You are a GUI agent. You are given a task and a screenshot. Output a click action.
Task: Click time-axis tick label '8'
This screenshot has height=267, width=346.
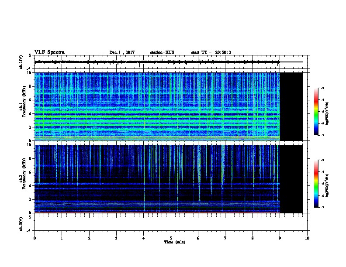point(253,238)
